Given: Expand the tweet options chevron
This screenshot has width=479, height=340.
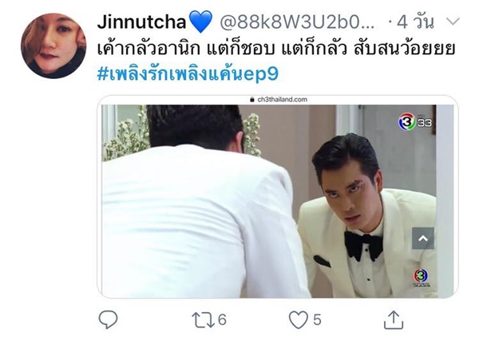Looking at the screenshot, I should 453,22.
